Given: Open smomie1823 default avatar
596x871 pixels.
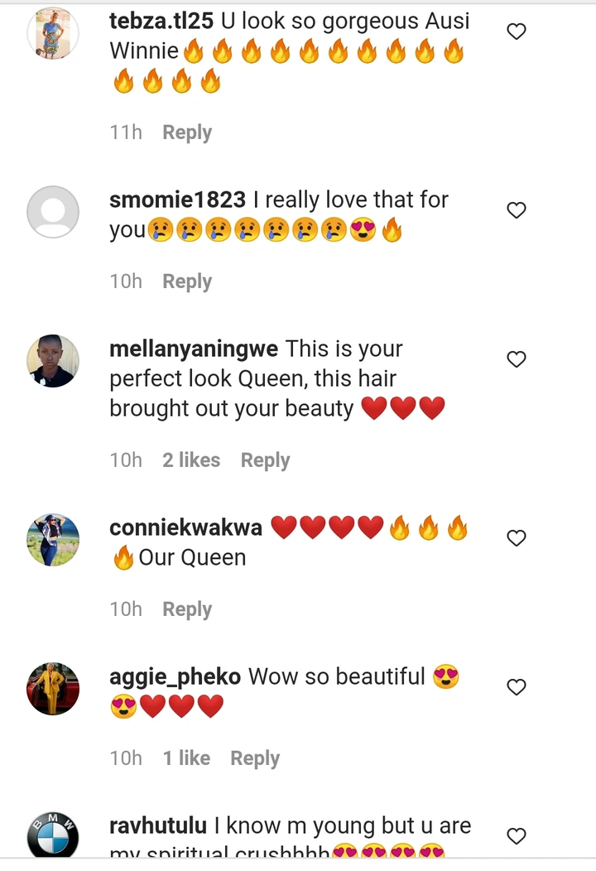Looking at the screenshot, I should pos(53,212).
